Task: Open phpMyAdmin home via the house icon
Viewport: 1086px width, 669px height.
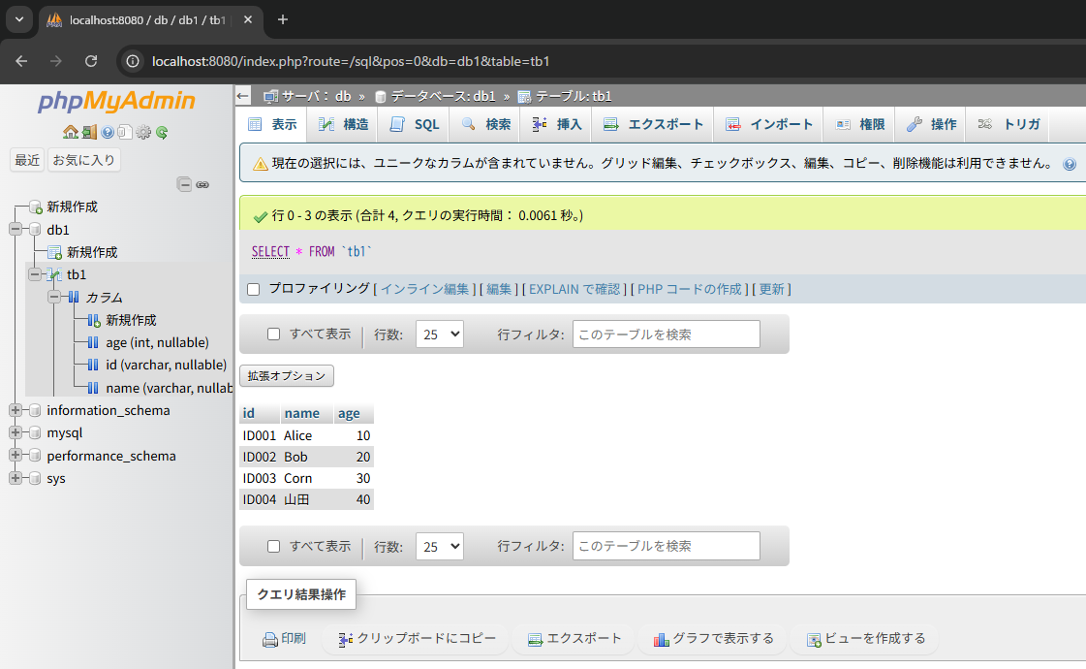Action: (x=70, y=132)
